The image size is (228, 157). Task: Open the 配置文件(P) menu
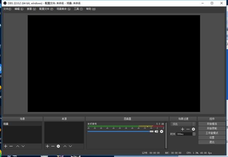(46, 9)
